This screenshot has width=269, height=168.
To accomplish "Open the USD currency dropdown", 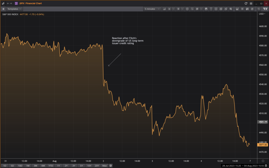I will coord(262,14).
